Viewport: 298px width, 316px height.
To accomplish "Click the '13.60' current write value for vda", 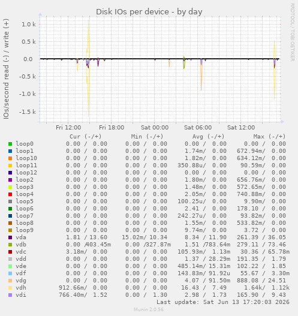I will 98,237.
